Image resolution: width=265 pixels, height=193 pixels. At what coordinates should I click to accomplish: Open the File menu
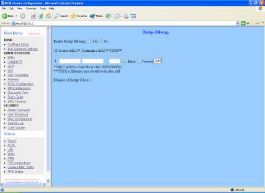pyautogui.click(x=4, y=8)
